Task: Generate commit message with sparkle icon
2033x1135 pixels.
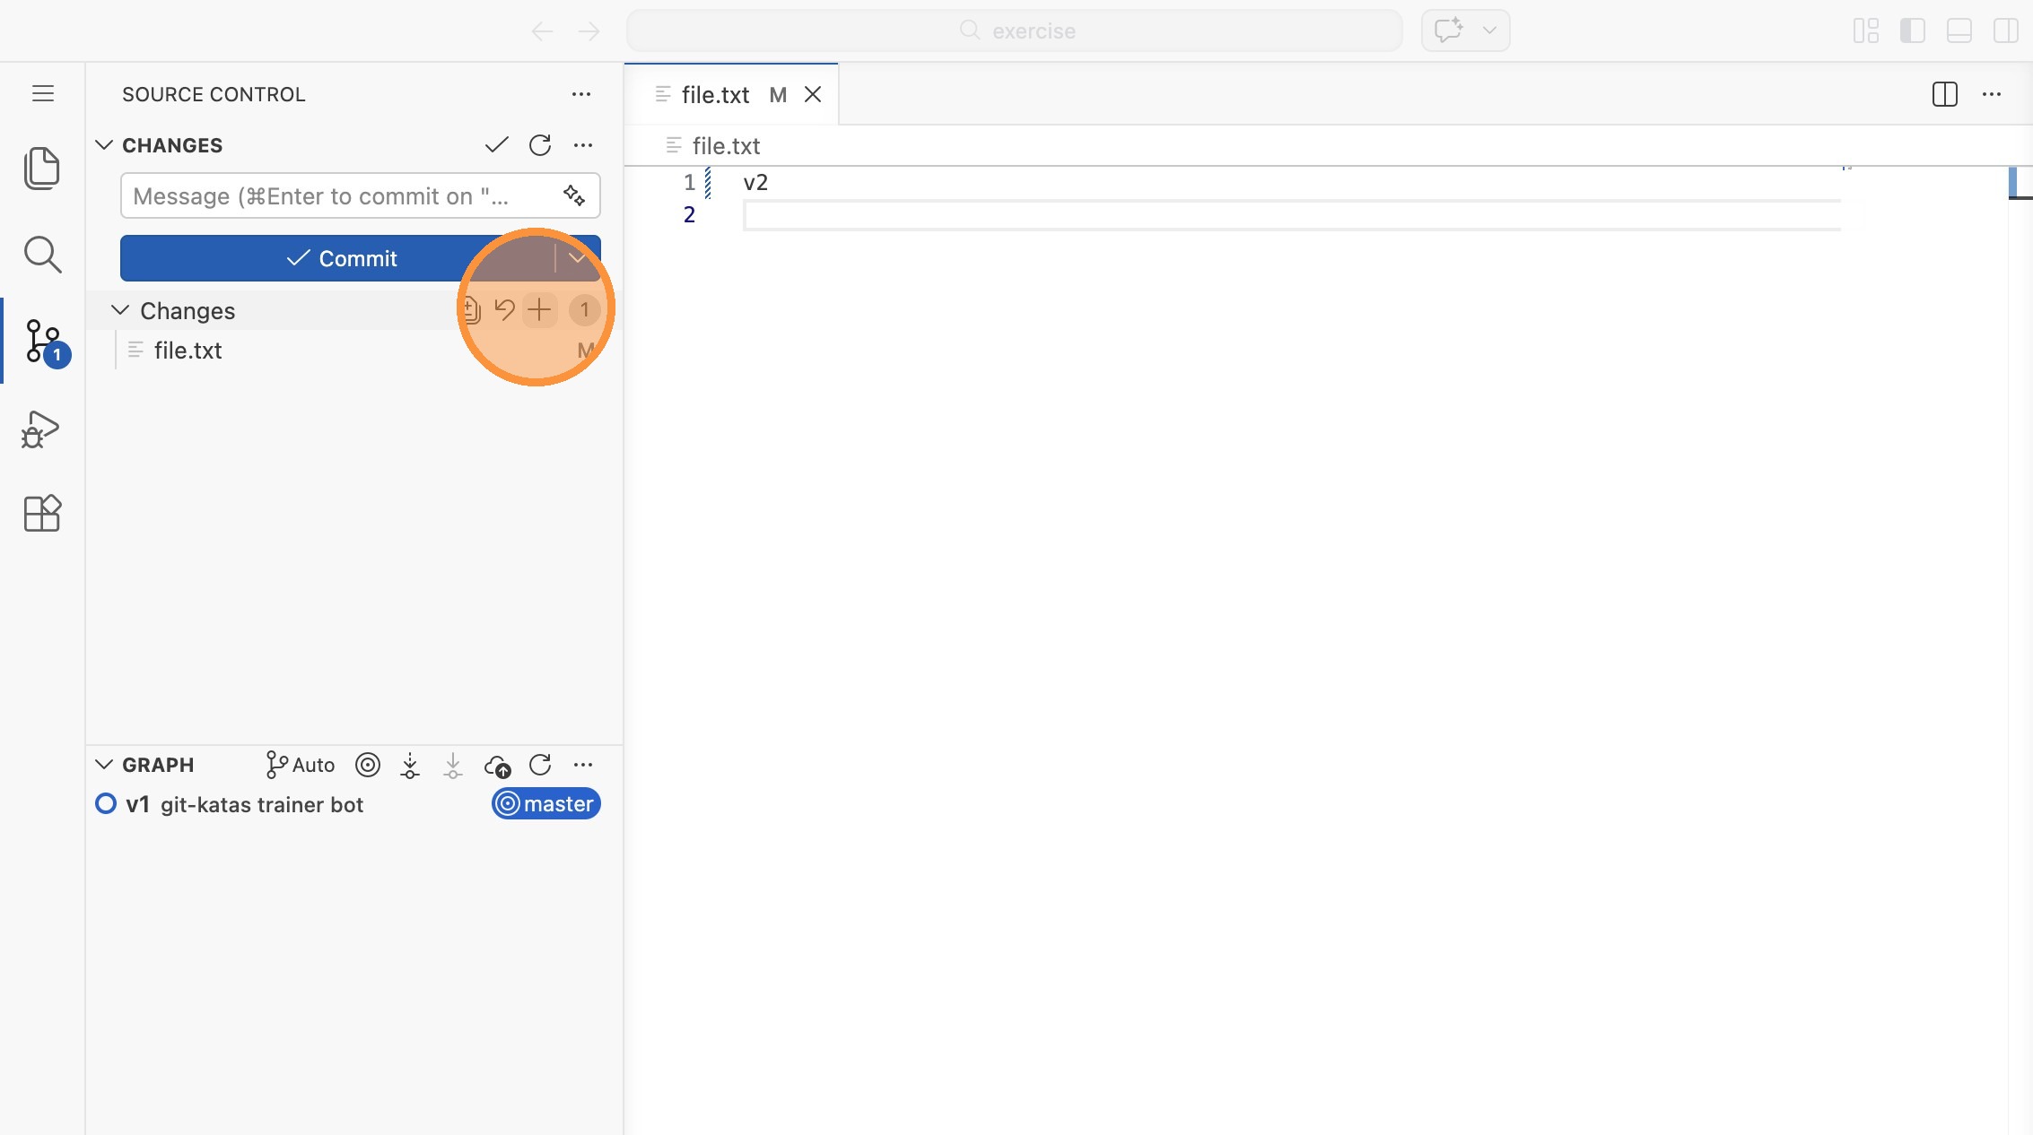Action: coord(574,195)
